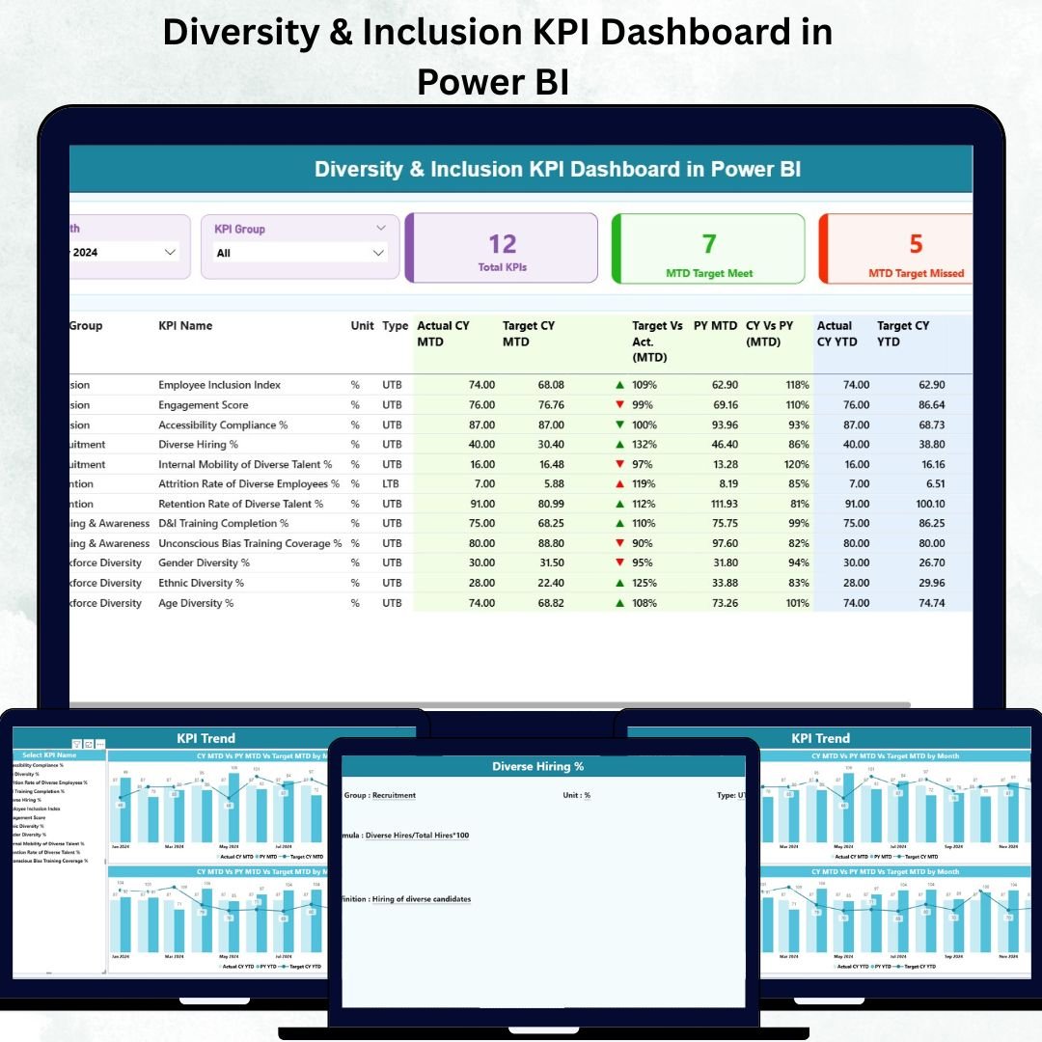
Task: Click red down-triangle beside Gender Diversity %
Action: pos(622,562)
